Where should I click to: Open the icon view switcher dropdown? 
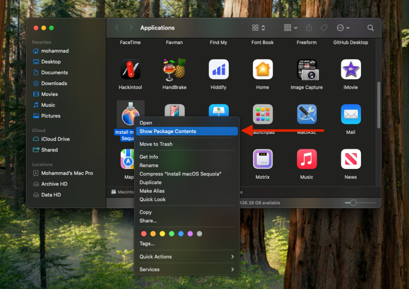click(x=258, y=28)
